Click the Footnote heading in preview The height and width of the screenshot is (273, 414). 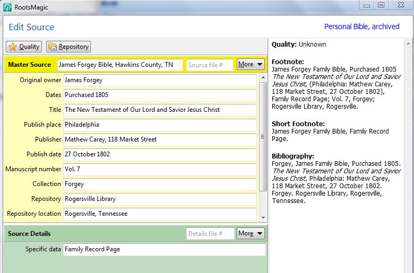point(288,61)
